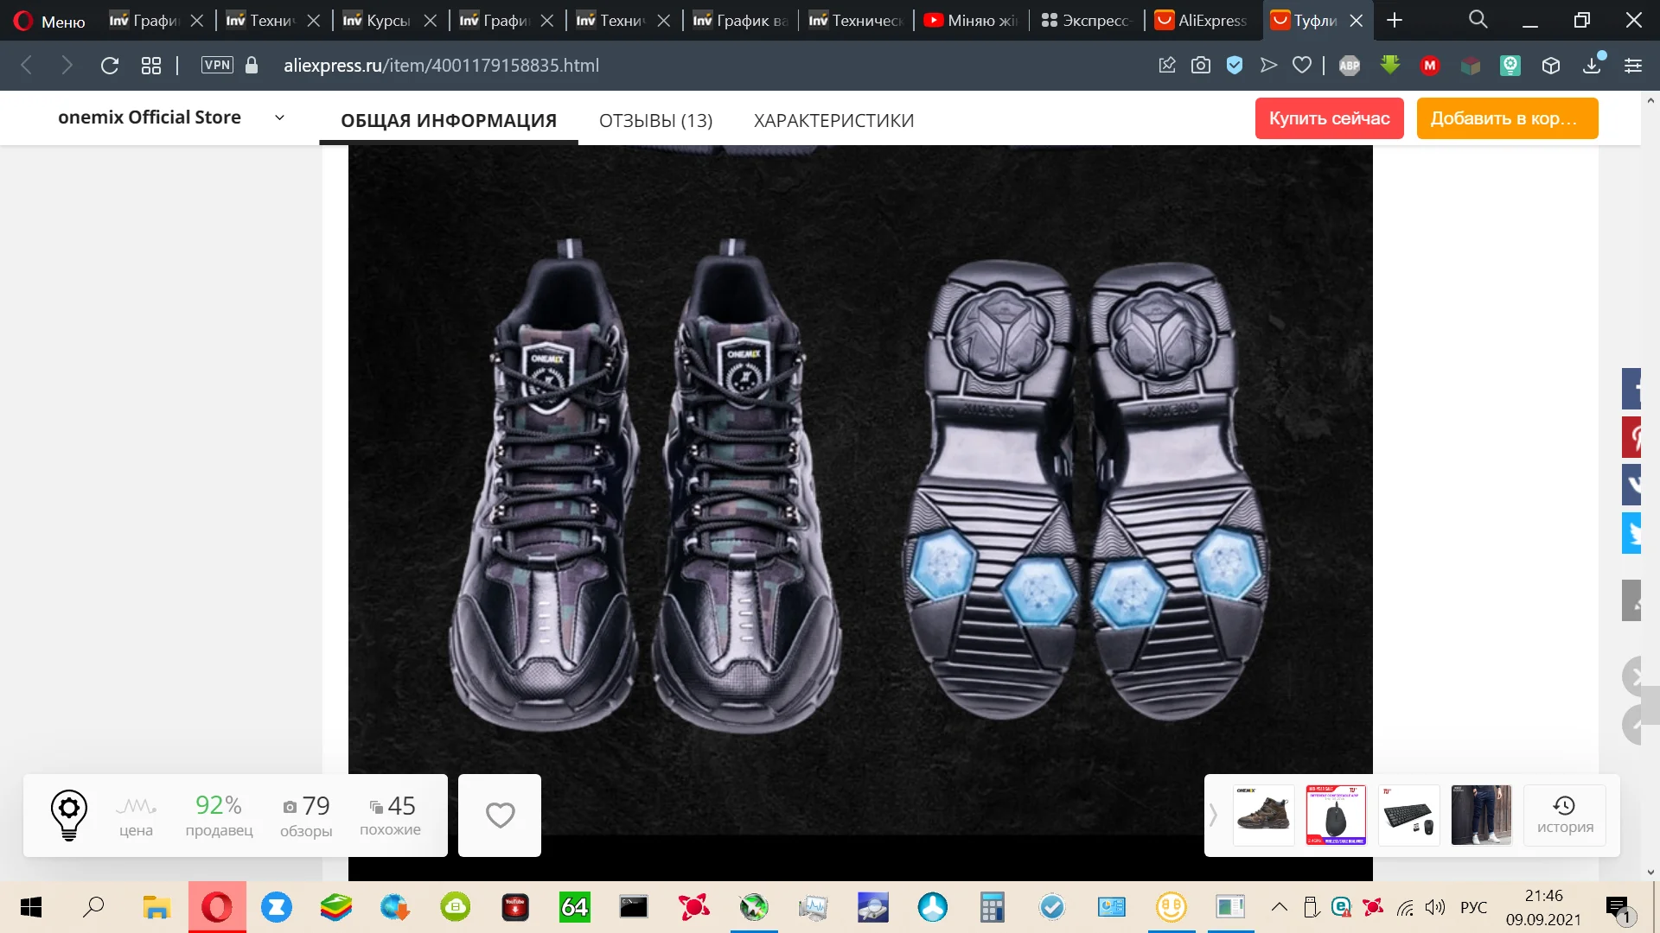The width and height of the screenshot is (1660, 933).
Task: Open Opera easy setup sliders icon
Action: pyautogui.click(x=1632, y=66)
